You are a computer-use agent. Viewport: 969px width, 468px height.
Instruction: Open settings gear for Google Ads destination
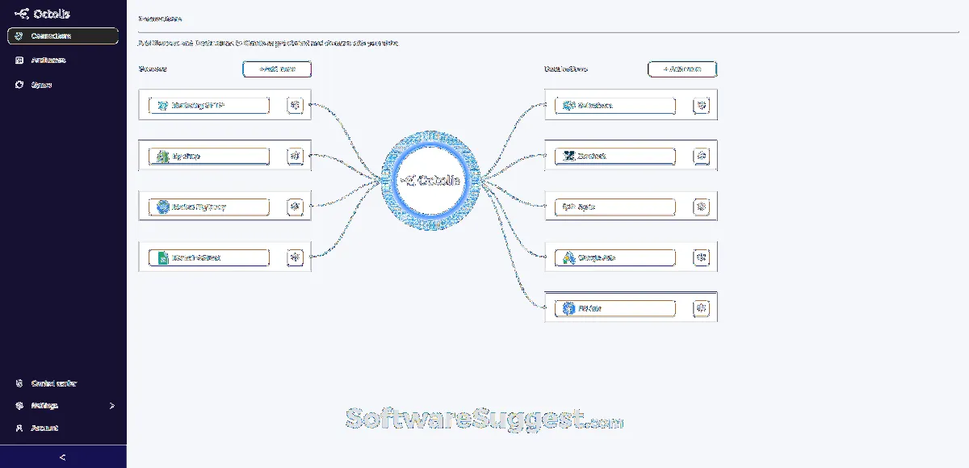pos(702,258)
